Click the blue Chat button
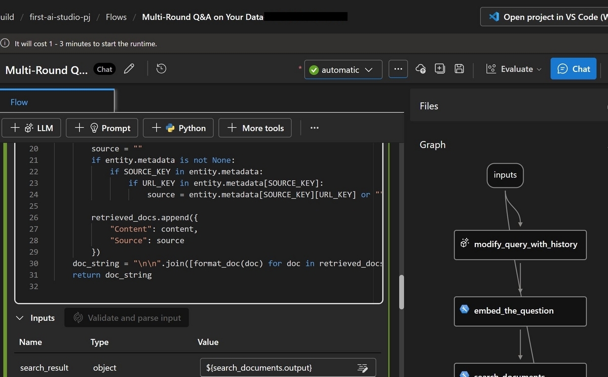The height and width of the screenshot is (377, 608). coord(574,69)
